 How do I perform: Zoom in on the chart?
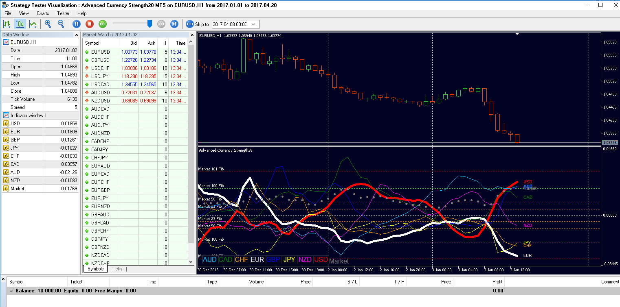(48, 24)
